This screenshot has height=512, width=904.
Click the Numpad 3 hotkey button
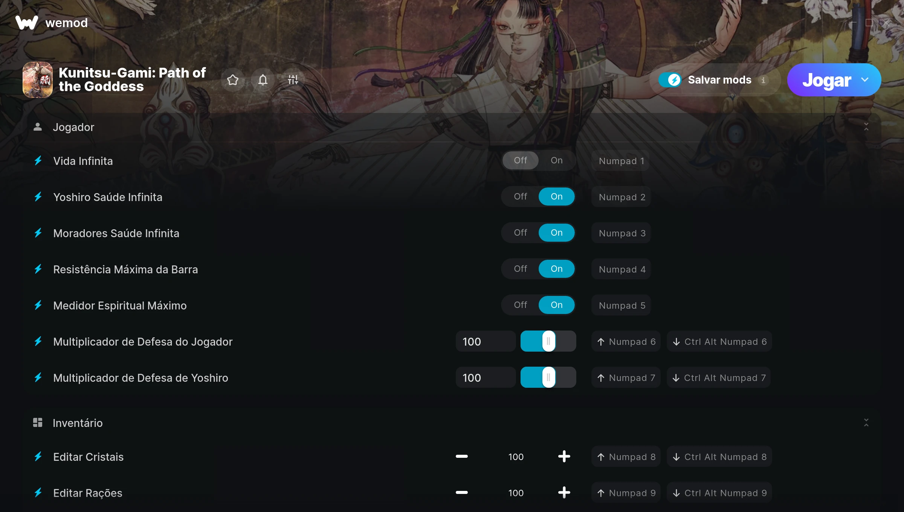(621, 233)
